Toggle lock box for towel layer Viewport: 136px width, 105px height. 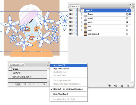tap(74, 18)
